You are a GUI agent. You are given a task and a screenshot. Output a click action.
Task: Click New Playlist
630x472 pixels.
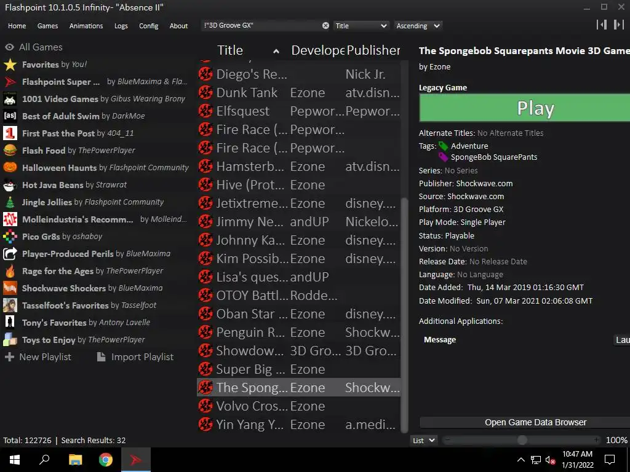coord(38,357)
